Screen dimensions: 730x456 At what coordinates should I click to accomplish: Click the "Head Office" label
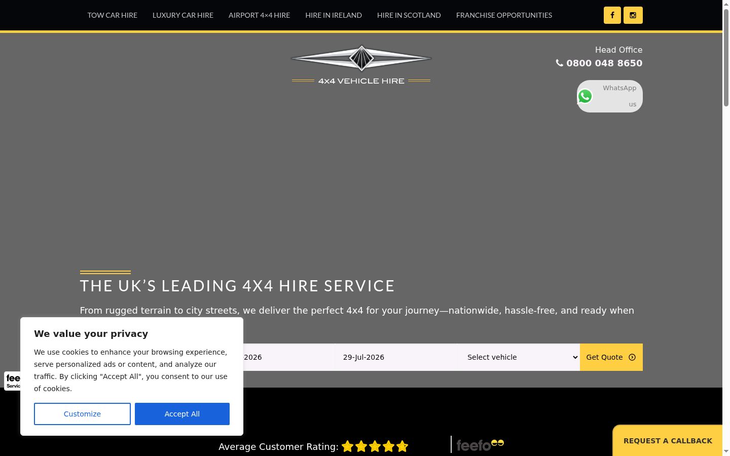pyautogui.click(x=618, y=50)
